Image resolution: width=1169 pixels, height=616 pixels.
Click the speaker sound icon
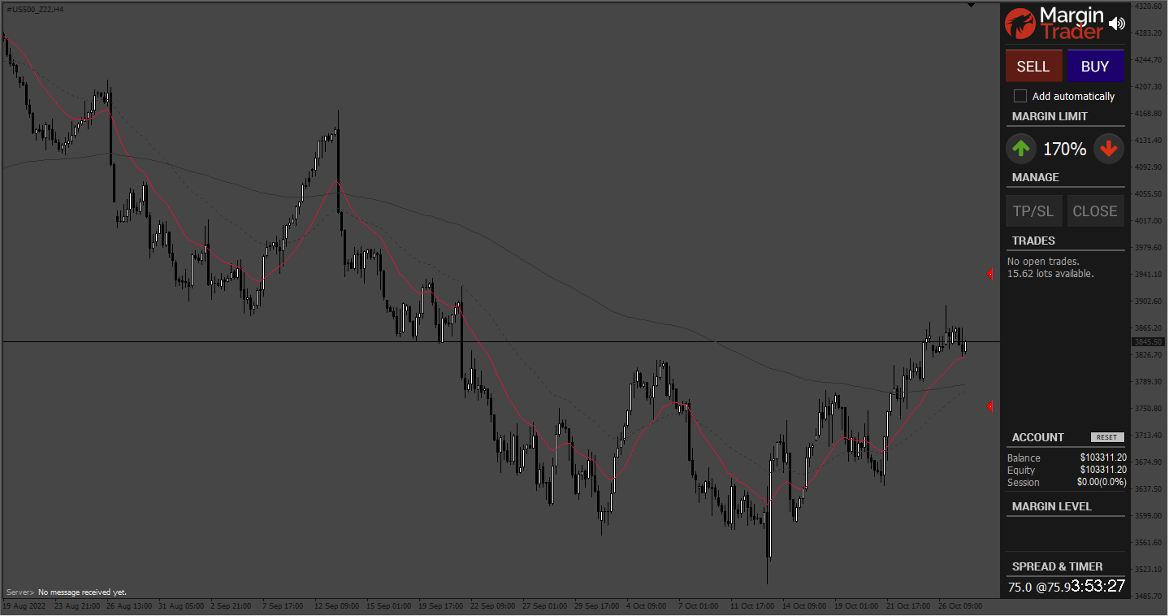1117,24
